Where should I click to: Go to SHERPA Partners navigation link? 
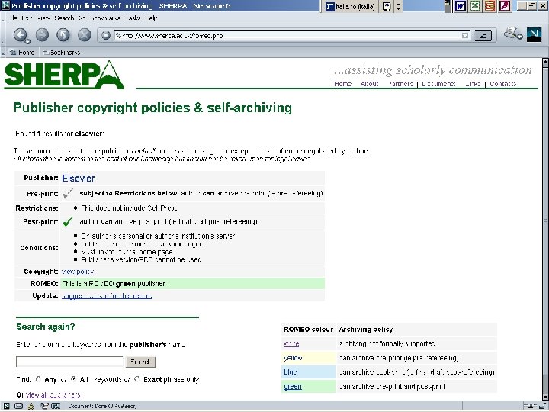point(401,84)
